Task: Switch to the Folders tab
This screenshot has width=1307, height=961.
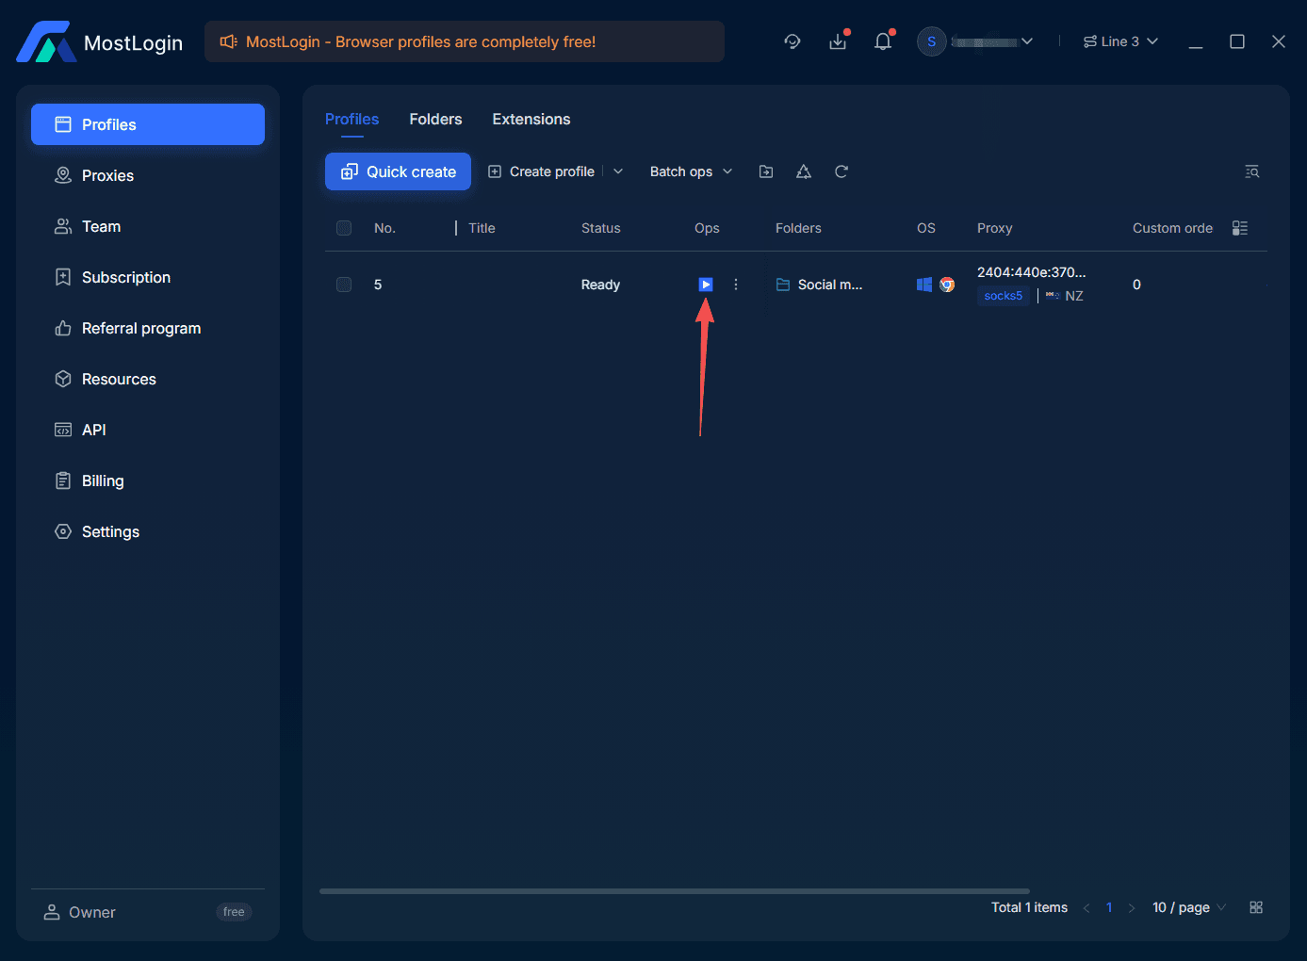Action: point(435,119)
